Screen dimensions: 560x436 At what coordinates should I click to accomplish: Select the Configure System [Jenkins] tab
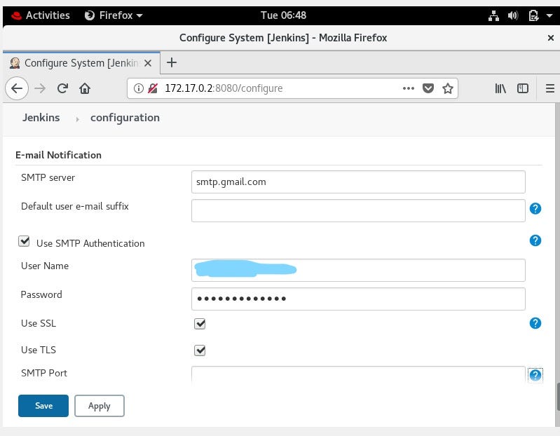pos(81,63)
